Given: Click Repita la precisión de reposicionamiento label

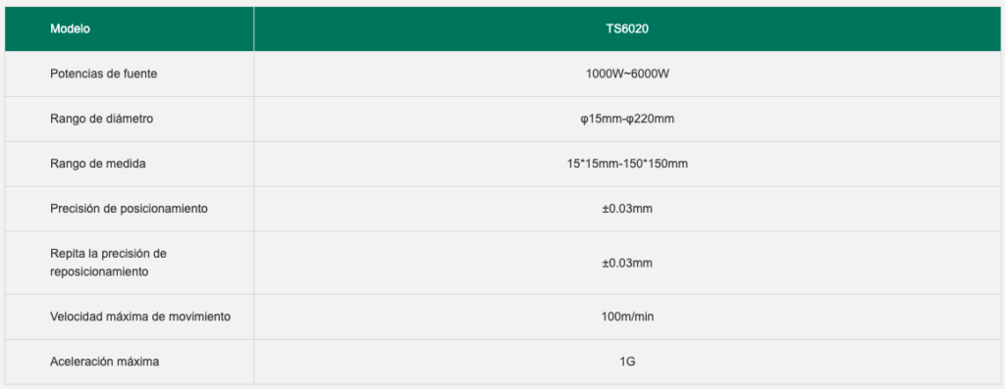Looking at the screenshot, I should click(108, 263).
